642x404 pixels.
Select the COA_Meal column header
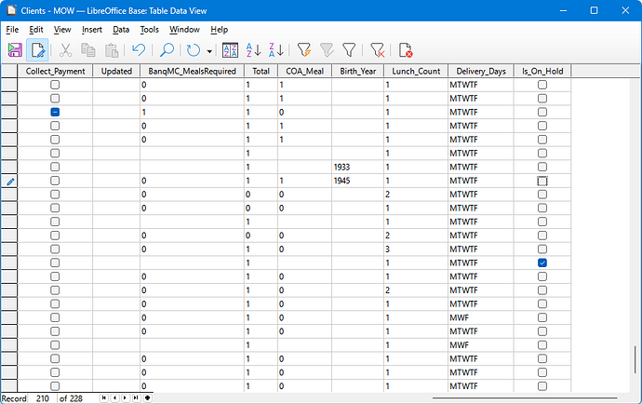[x=304, y=72]
